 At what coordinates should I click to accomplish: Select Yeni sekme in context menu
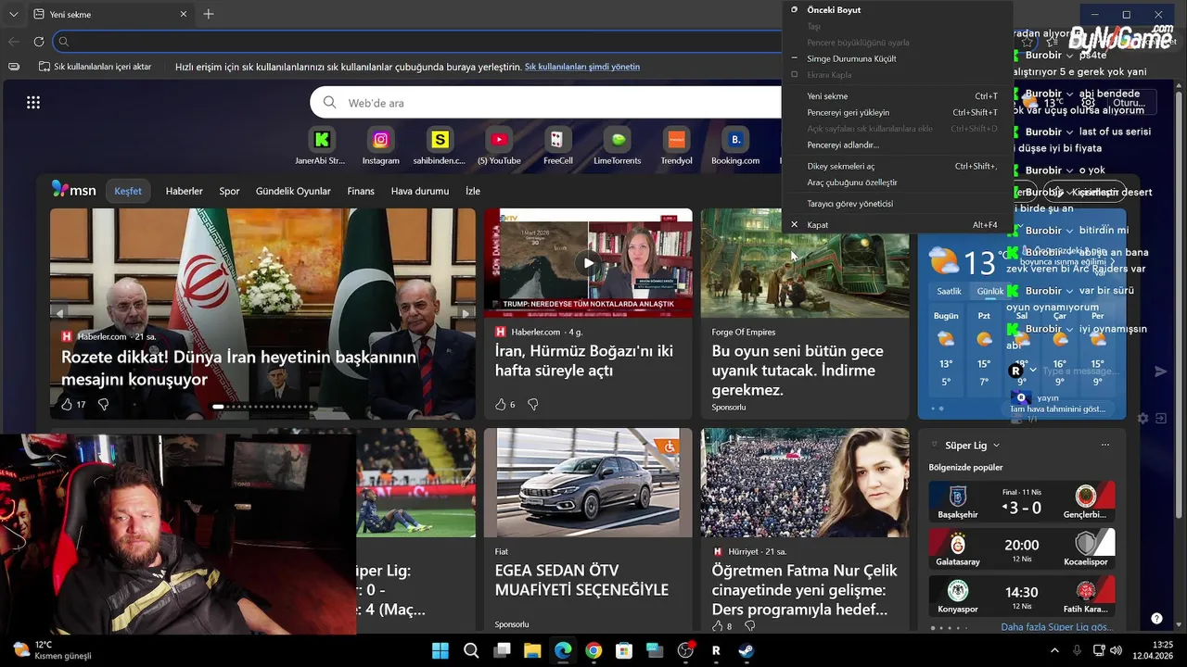[897, 96]
